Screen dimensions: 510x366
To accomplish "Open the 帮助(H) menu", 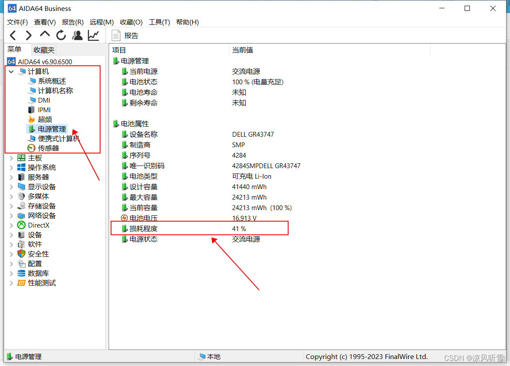I will click(x=187, y=22).
